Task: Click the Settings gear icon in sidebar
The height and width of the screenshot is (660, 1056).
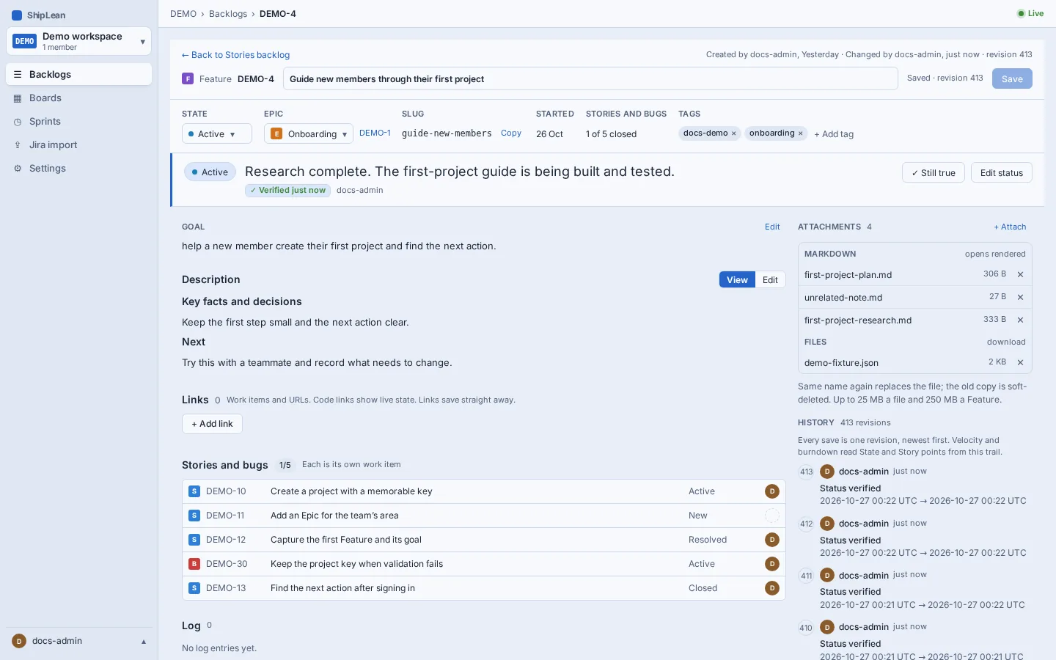Action: pos(18,169)
